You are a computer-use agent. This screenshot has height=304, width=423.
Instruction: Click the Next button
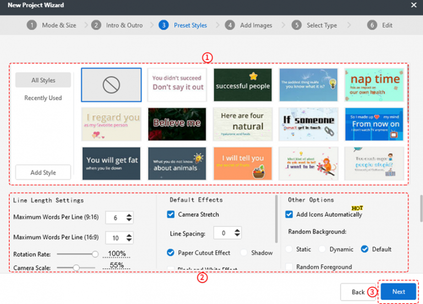(398, 292)
